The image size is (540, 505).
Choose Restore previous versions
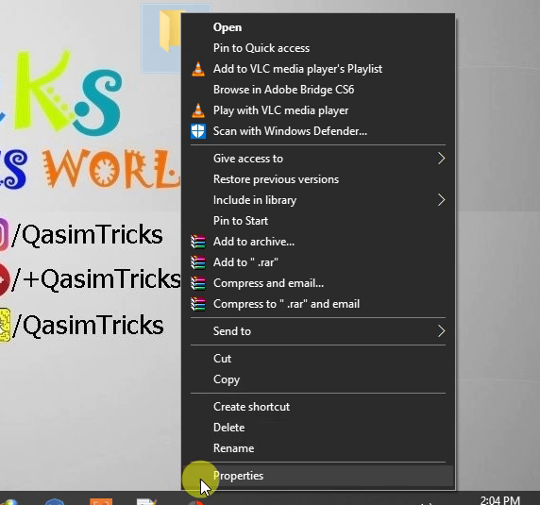[318, 179]
